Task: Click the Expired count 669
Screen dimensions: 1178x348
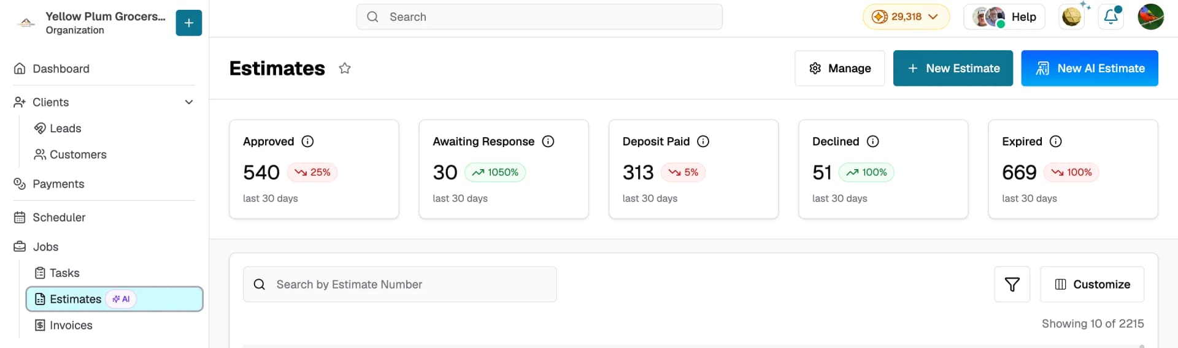Action: click(x=1019, y=172)
